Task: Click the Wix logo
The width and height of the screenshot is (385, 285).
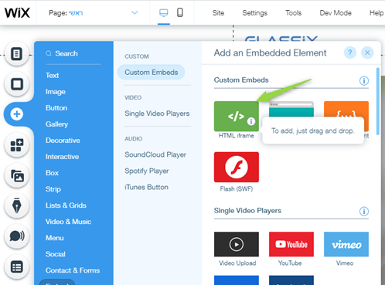Action: (x=17, y=12)
